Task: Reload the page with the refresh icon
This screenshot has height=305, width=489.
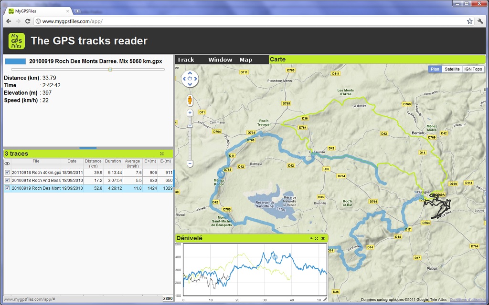Action: point(27,21)
